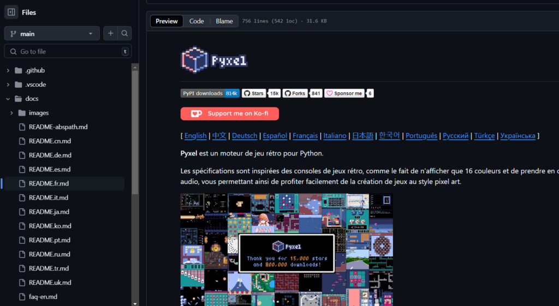Open the 中文 README link
The width and height of the screenshot is (559, 306).
(x=219, y=136)
